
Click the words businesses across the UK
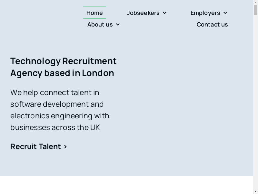click(x=55, y=127)
